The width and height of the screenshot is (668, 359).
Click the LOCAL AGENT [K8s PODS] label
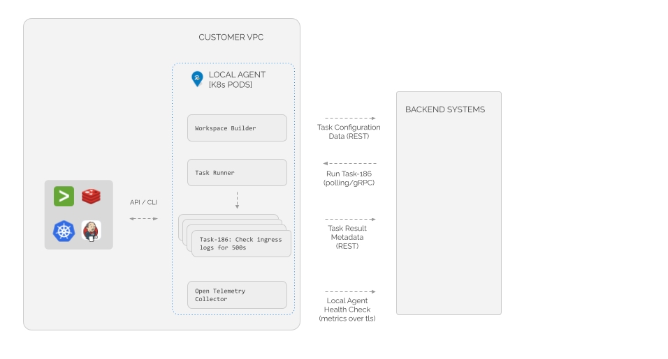click(237, 79)
